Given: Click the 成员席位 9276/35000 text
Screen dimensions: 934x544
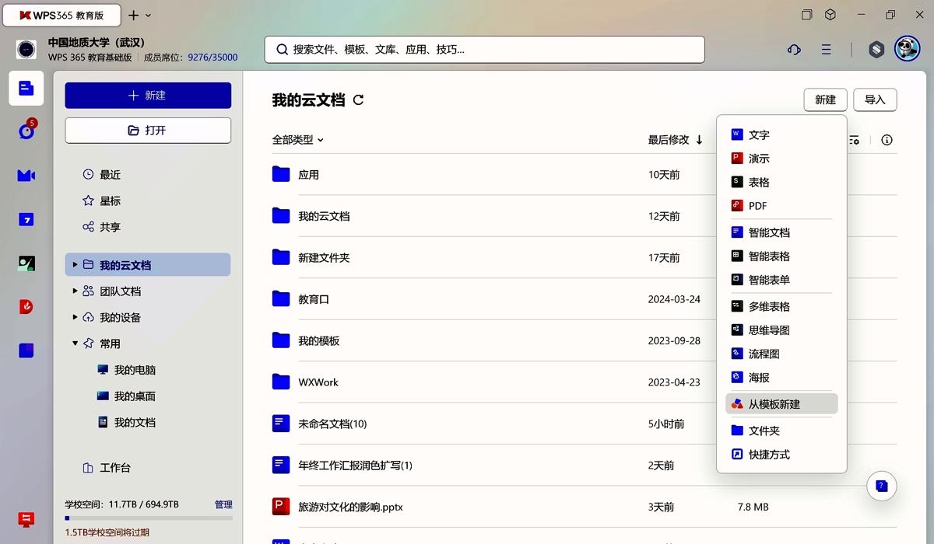Looking at the screenshot, I should [191, 58].
